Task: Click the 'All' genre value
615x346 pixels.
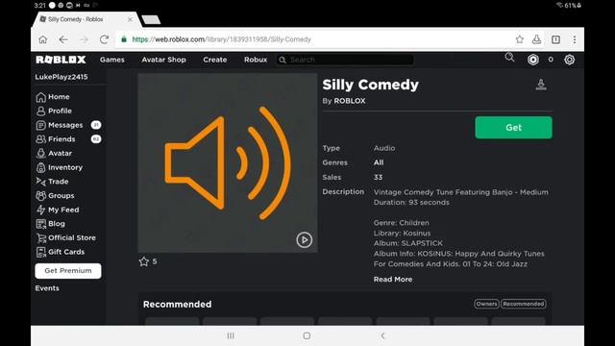Action: (x=379, y=162)
